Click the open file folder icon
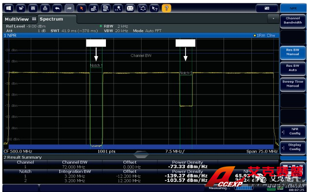Screen dimensions: 309x192 click(21, 8)
